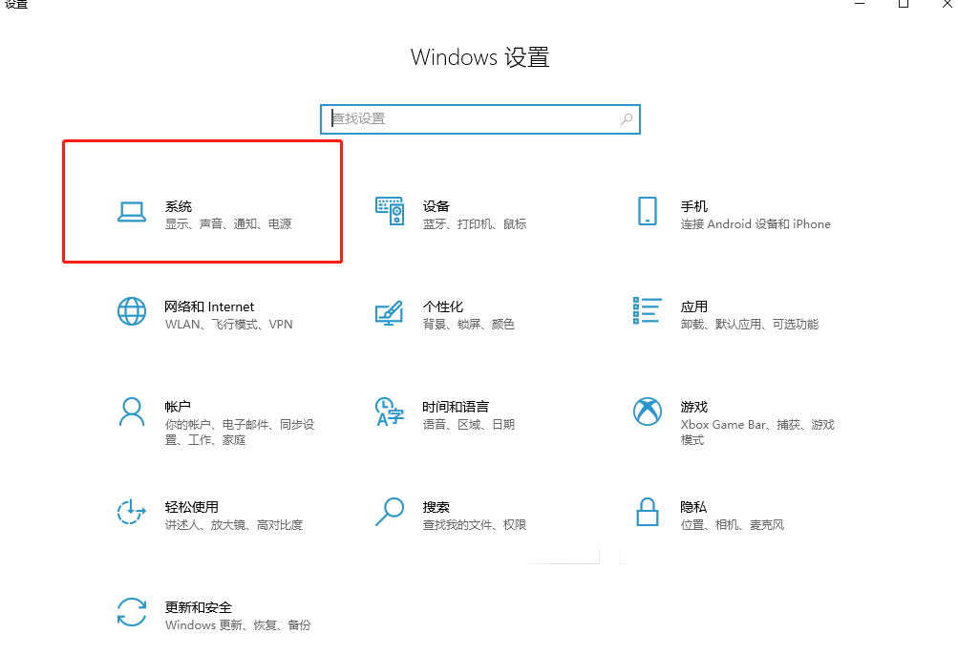Open the 隐私 settings category
The height and width of the screenshot is (655, 958).
[710, 513]
